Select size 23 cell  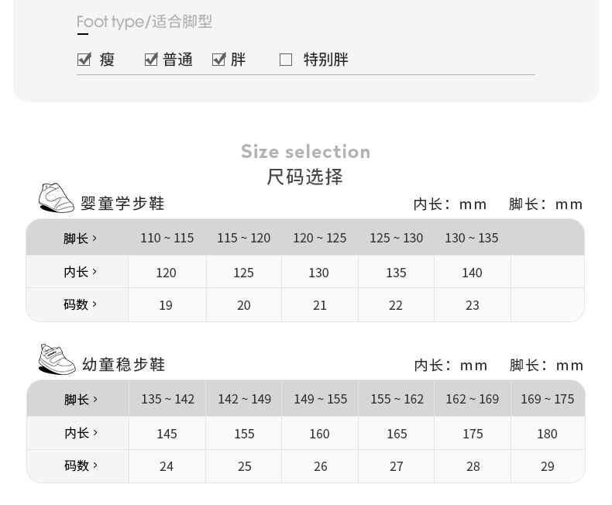tap(473, 305)
